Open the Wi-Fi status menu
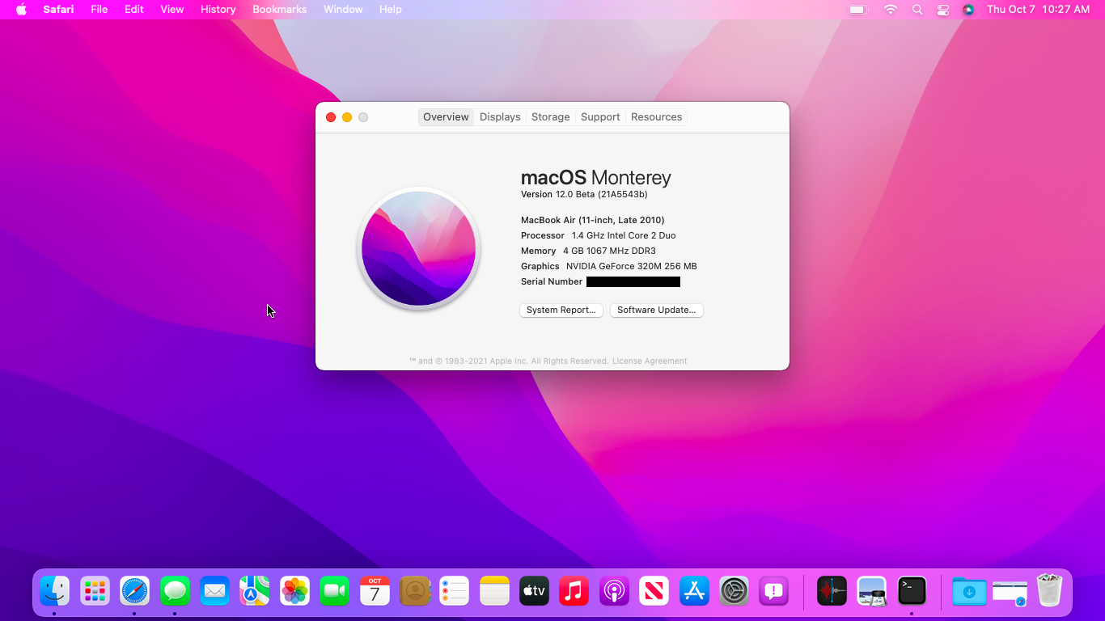 coord(891,10)
